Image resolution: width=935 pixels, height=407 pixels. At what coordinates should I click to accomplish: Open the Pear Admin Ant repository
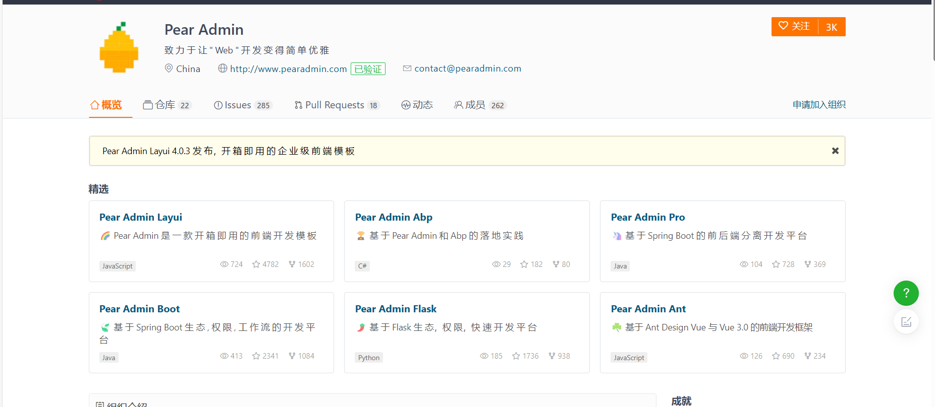point(648,309)
